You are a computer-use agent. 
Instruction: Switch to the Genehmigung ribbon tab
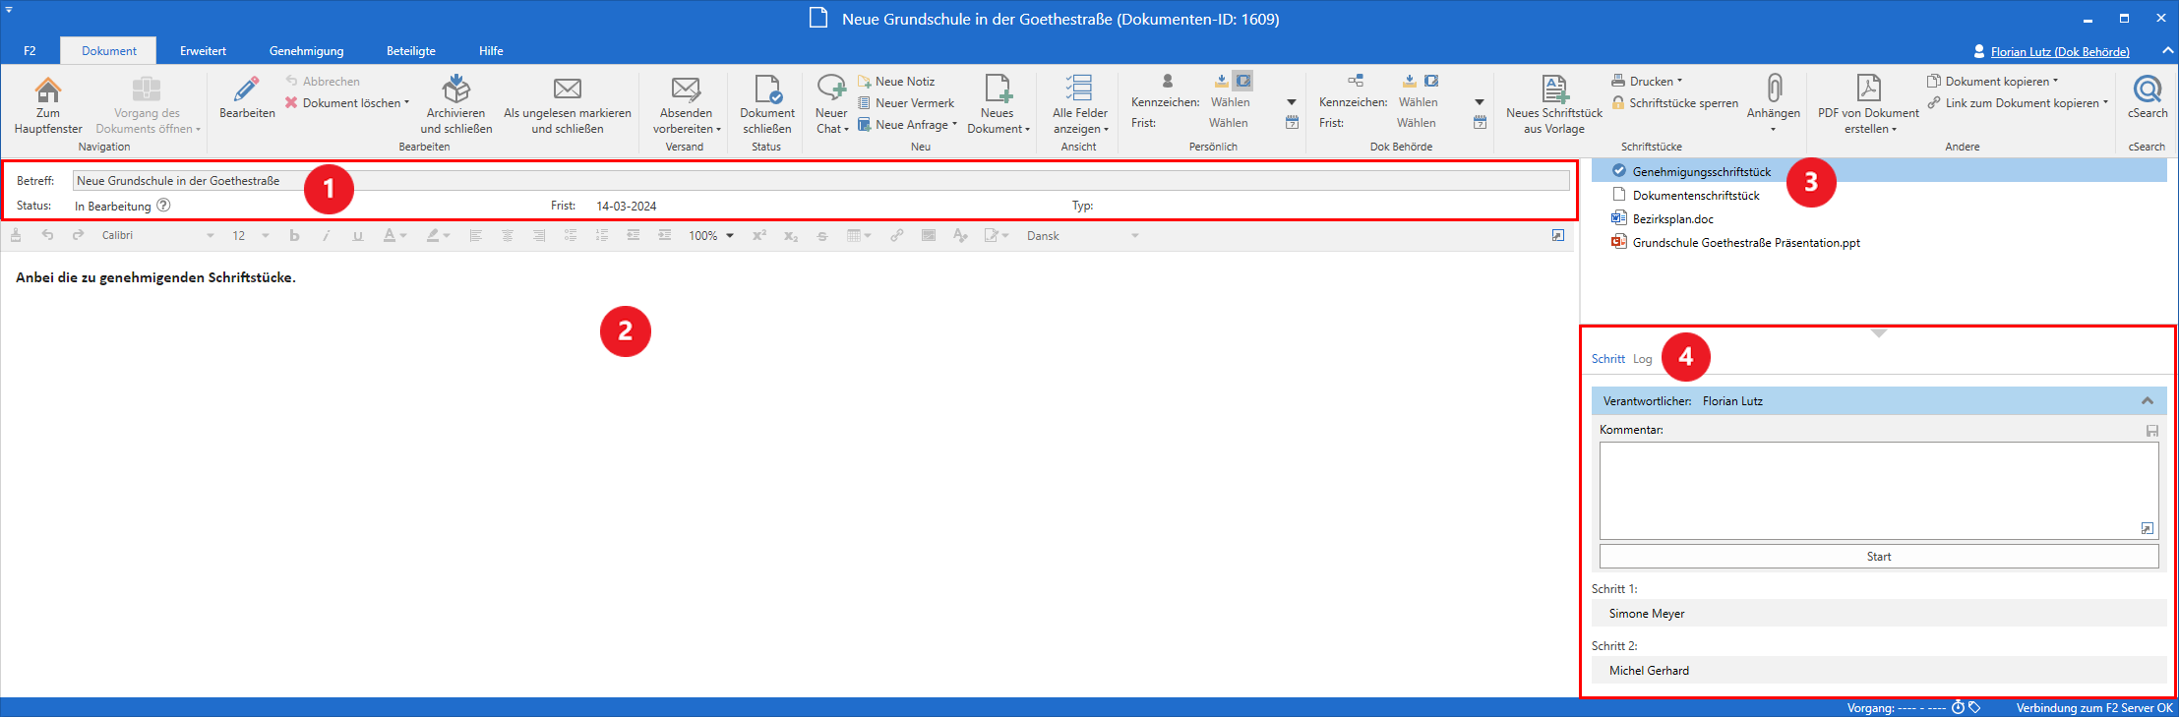pos(306,51)
